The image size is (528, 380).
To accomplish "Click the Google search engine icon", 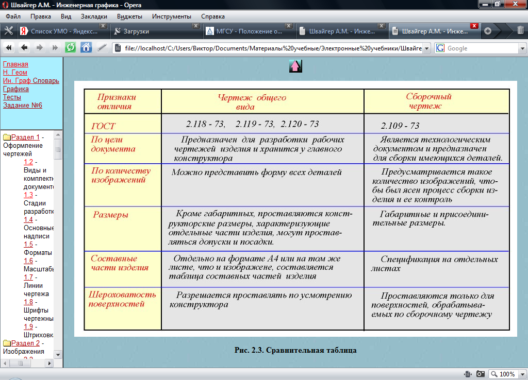I will tap(440, 48).
